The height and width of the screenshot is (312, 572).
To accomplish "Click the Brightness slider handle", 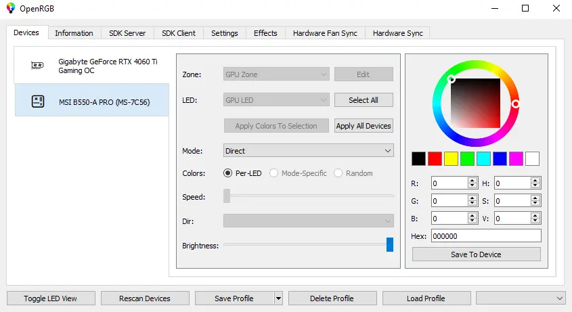I will [x=390, y=245].
